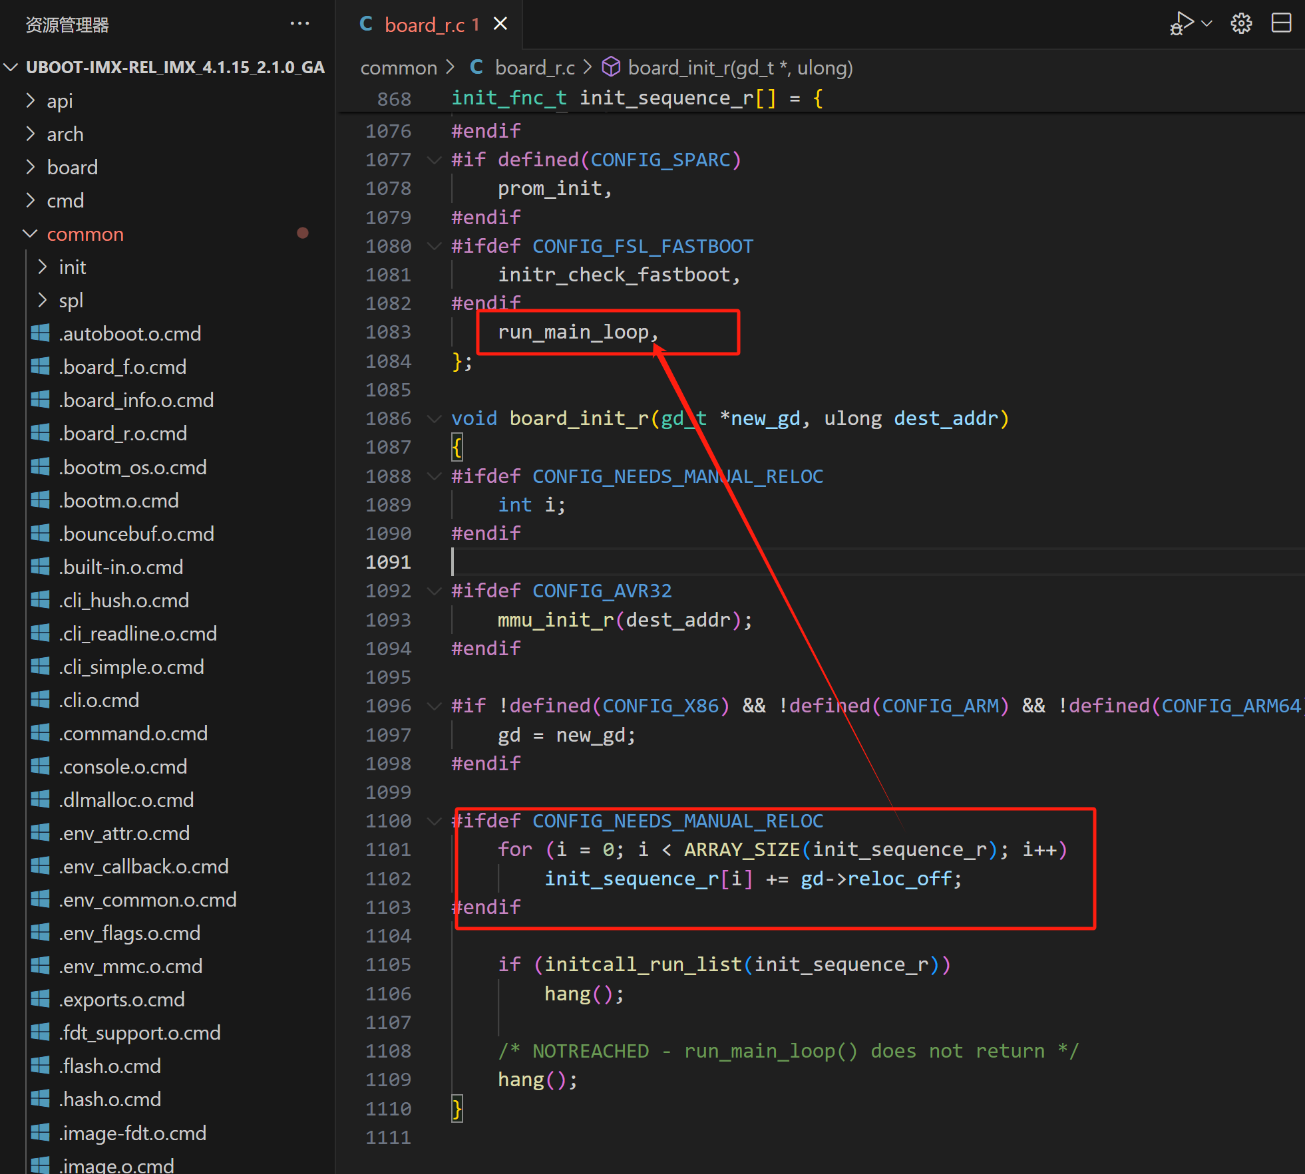The height and width of the screenshot is (1174, 1305).
Task: Click the board_init_r symbol cube icon in the breadcrumb
Action: pos(611,67)
